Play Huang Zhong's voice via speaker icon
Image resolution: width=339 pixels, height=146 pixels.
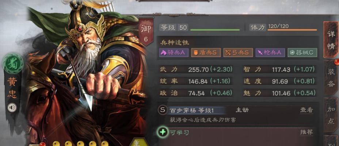click(12, 108)
